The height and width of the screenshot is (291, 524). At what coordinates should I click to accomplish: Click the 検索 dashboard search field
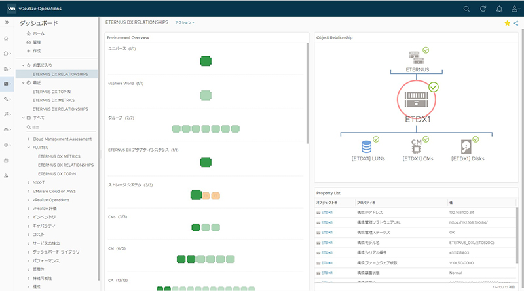pyautogui.click(x=61, y=127)
